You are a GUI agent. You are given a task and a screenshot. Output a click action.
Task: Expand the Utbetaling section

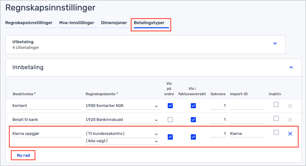(x=275, y=43)
